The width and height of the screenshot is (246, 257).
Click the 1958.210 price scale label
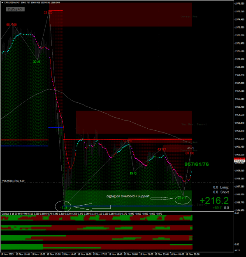[x=239, y=178]
